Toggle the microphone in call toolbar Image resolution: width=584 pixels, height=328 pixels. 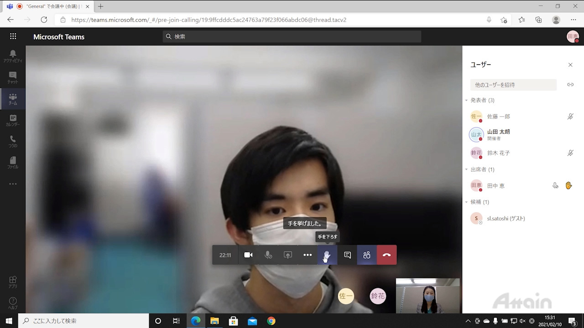click(x=268, y=255)
